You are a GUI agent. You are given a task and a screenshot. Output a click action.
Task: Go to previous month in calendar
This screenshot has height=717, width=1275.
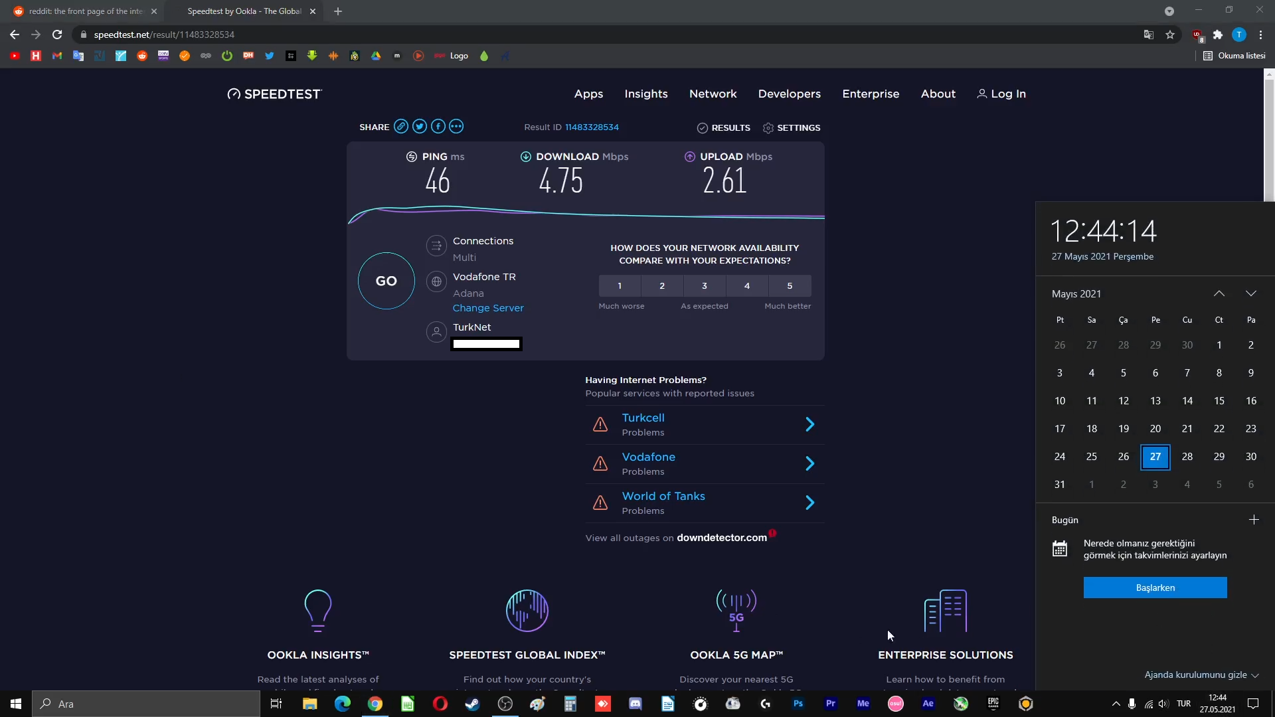tap(1219, 293)
